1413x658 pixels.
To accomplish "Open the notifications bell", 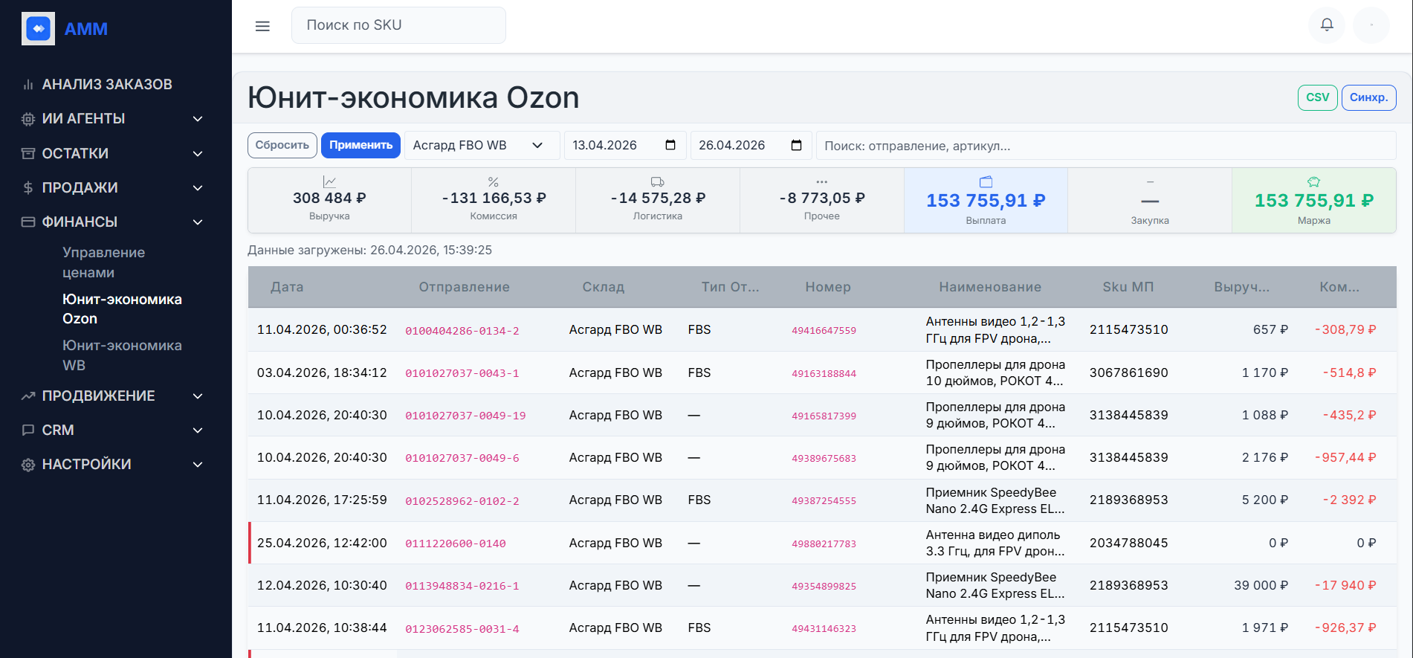I will (x=1327, y=25).
